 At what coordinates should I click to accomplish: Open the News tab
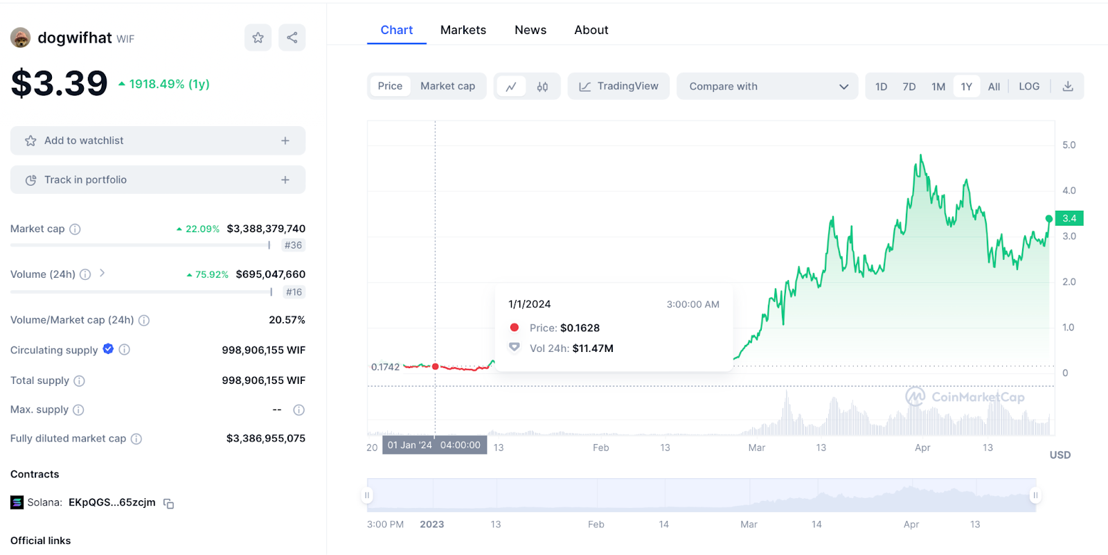coord(530,30)
